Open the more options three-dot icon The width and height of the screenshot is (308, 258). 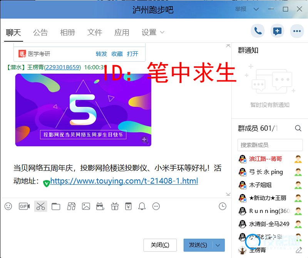[x=297, y=31]
